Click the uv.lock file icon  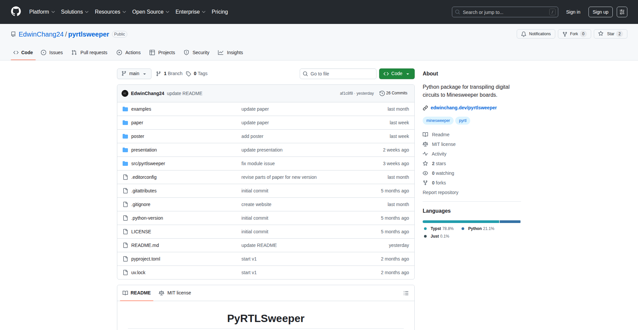point(125,273)
